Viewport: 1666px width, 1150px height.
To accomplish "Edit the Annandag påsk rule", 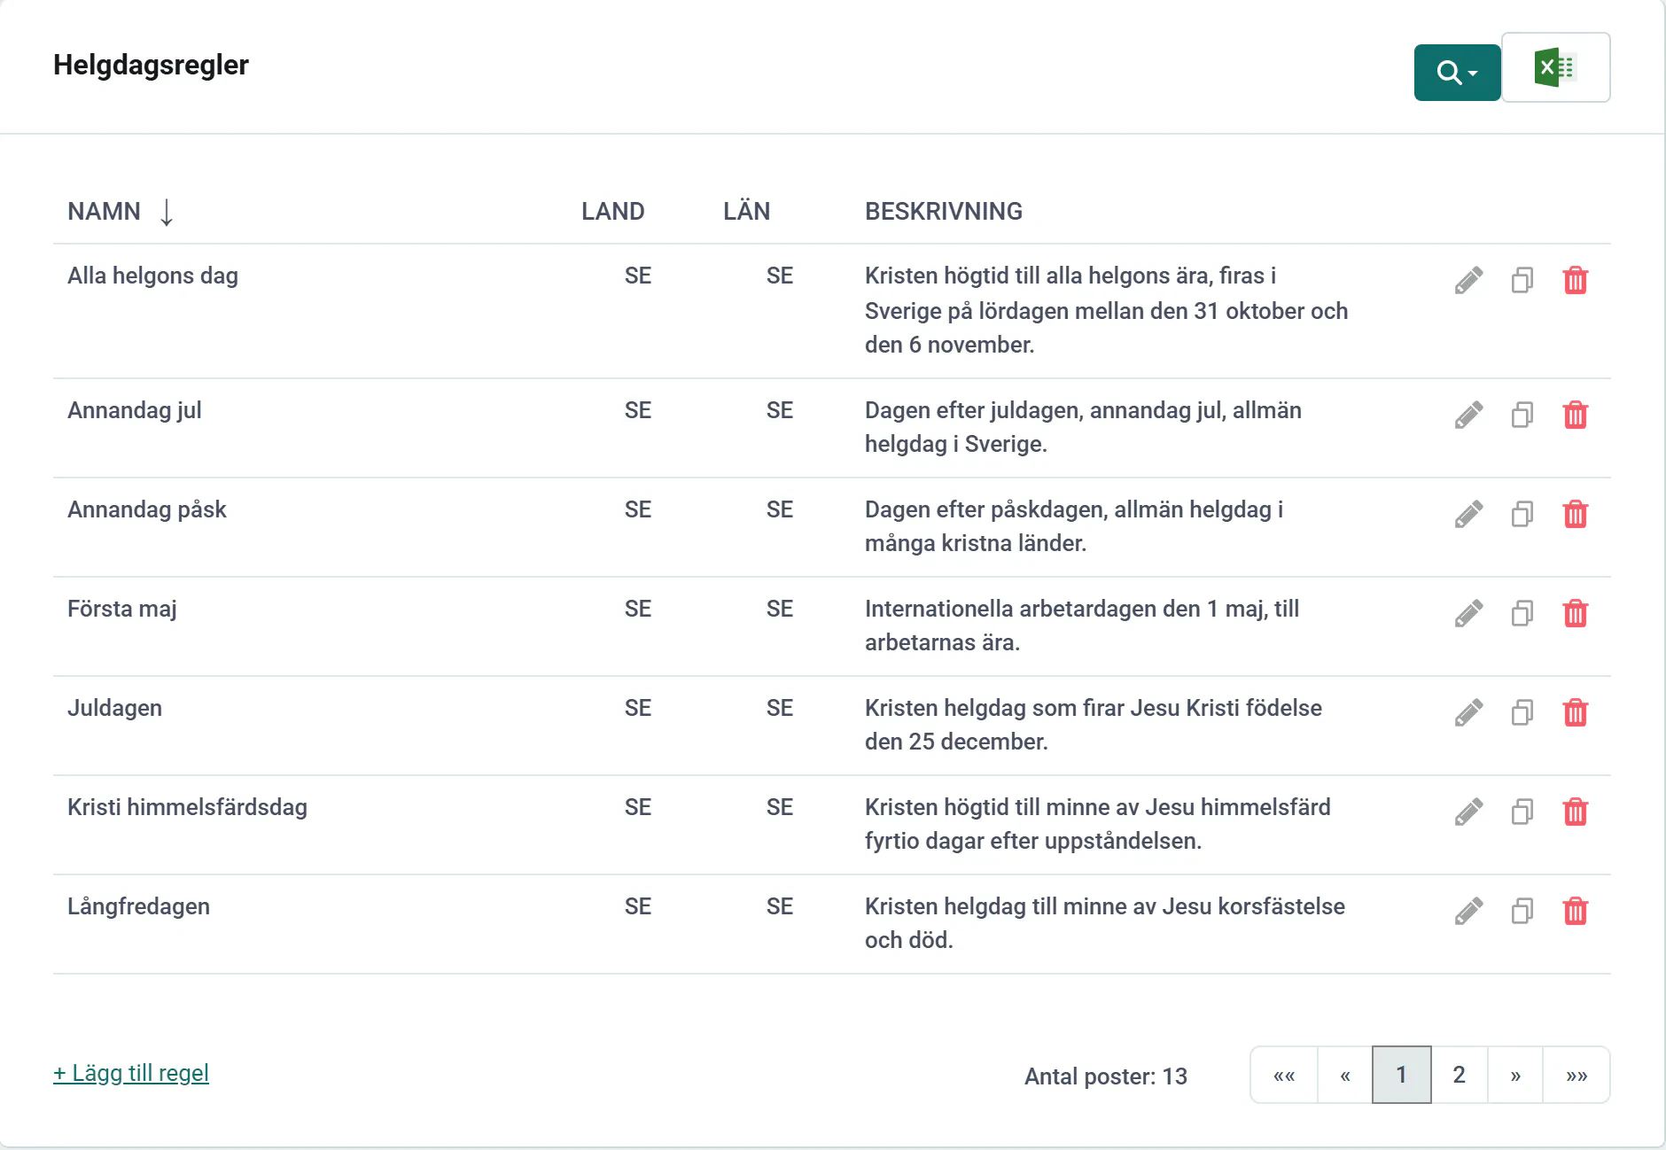I will pos(1468,515).
